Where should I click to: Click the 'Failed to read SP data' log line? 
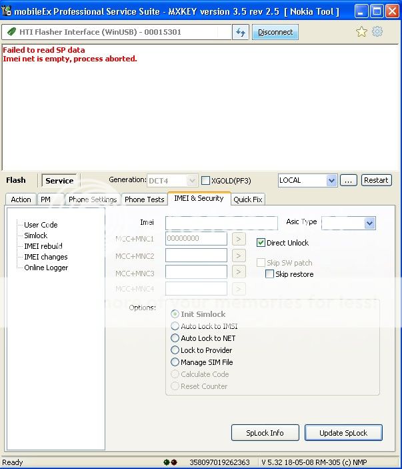[x=44, y=49]
